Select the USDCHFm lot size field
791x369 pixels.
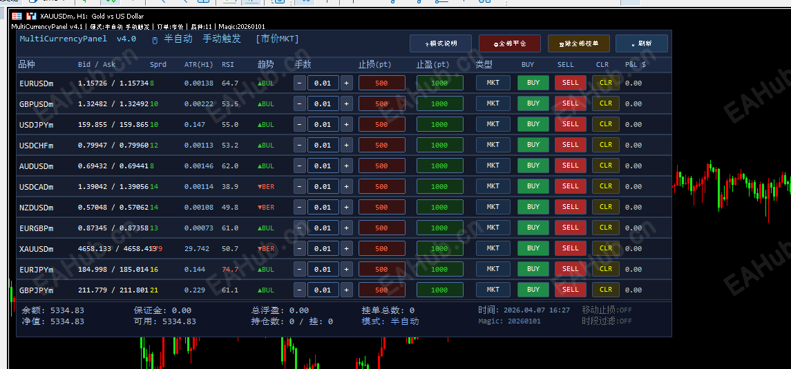(x=323, y=145)
